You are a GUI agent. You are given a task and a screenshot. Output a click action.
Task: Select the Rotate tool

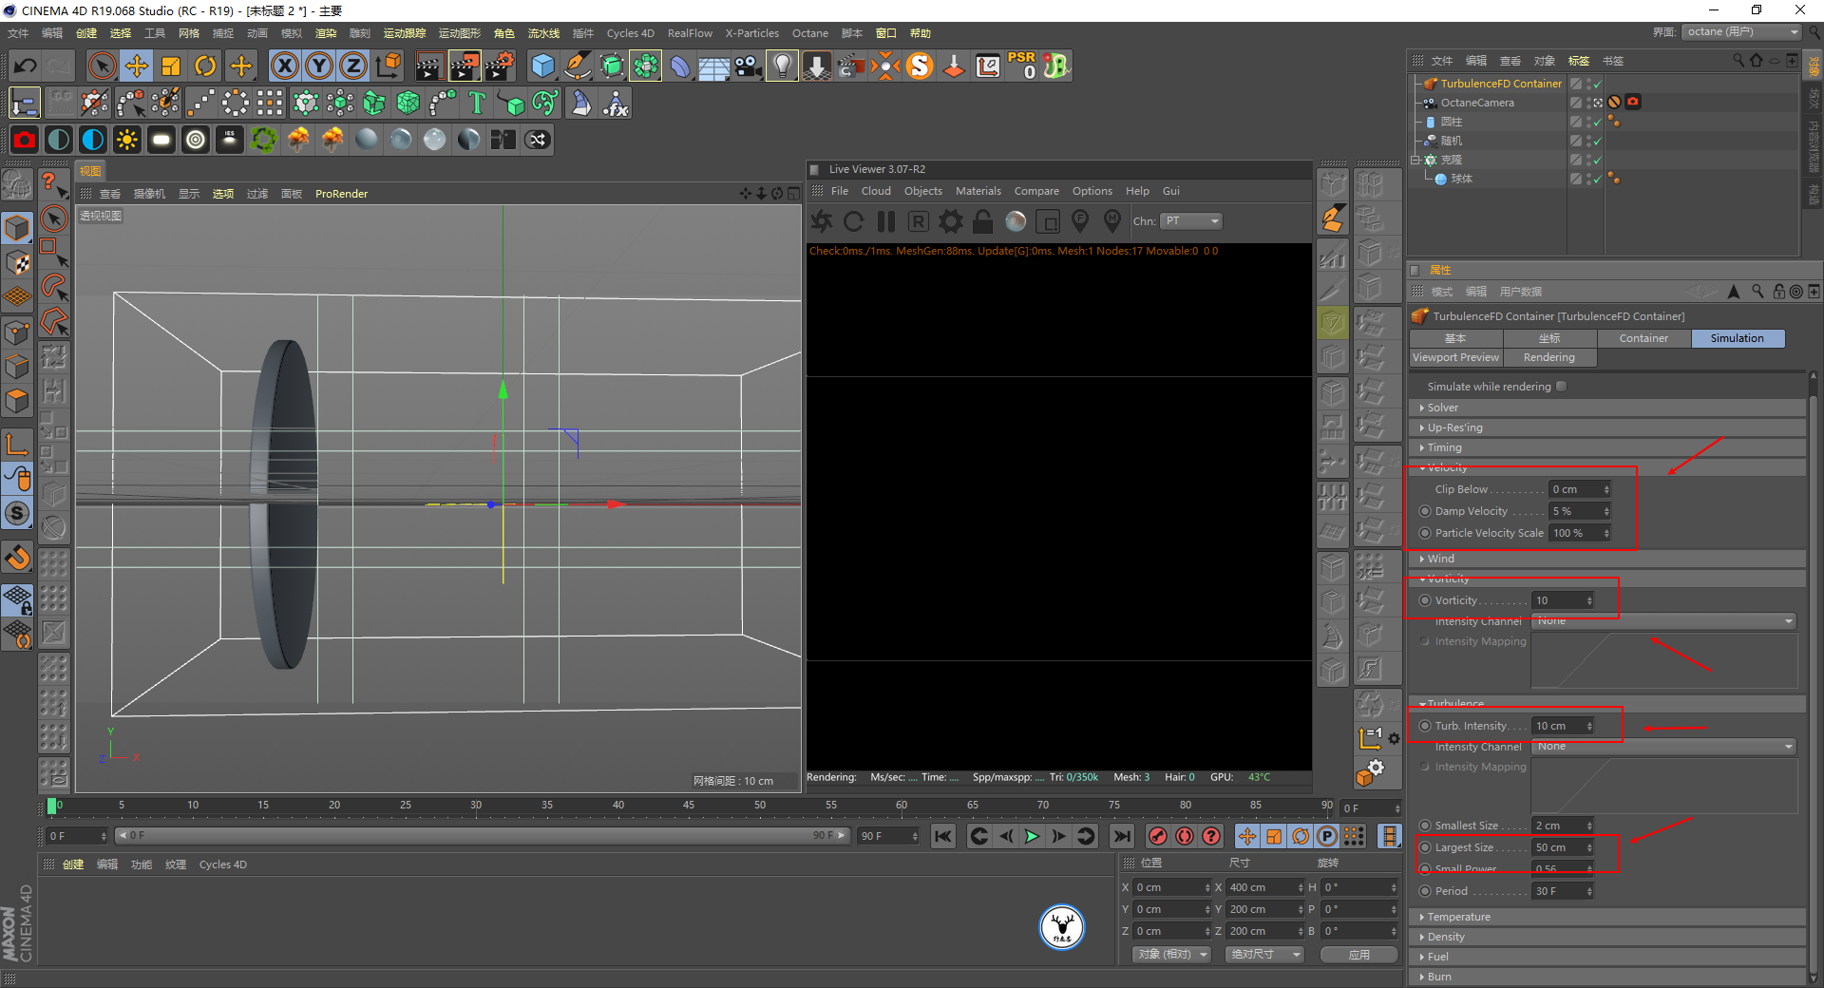tap(205, 66)
